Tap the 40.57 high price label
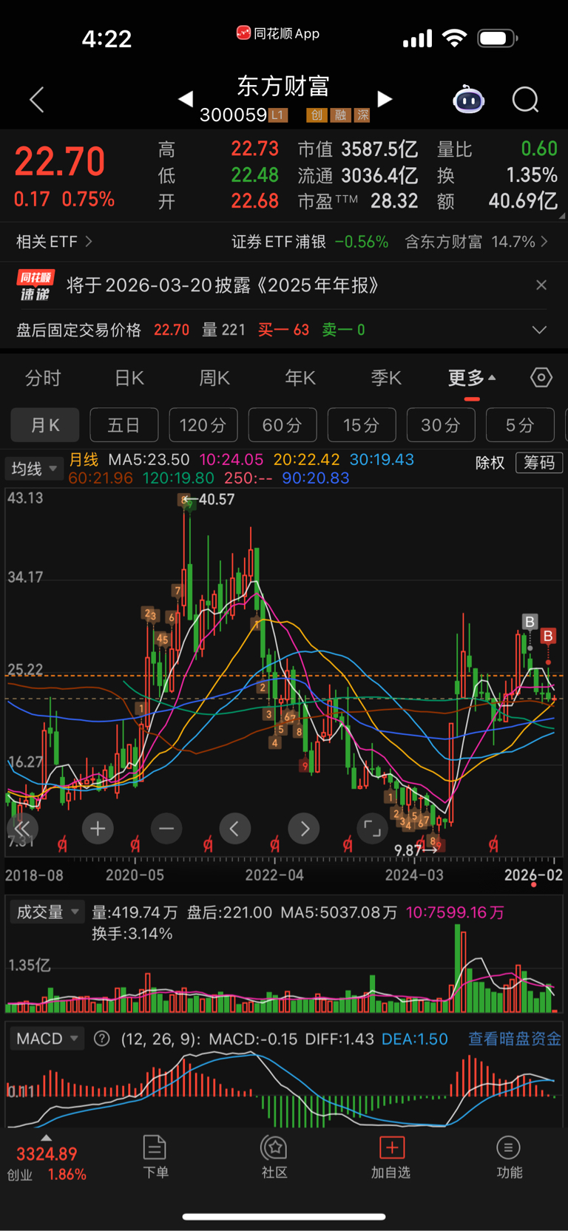Screen dimensions: 568x1231 (x=216, y=500)
